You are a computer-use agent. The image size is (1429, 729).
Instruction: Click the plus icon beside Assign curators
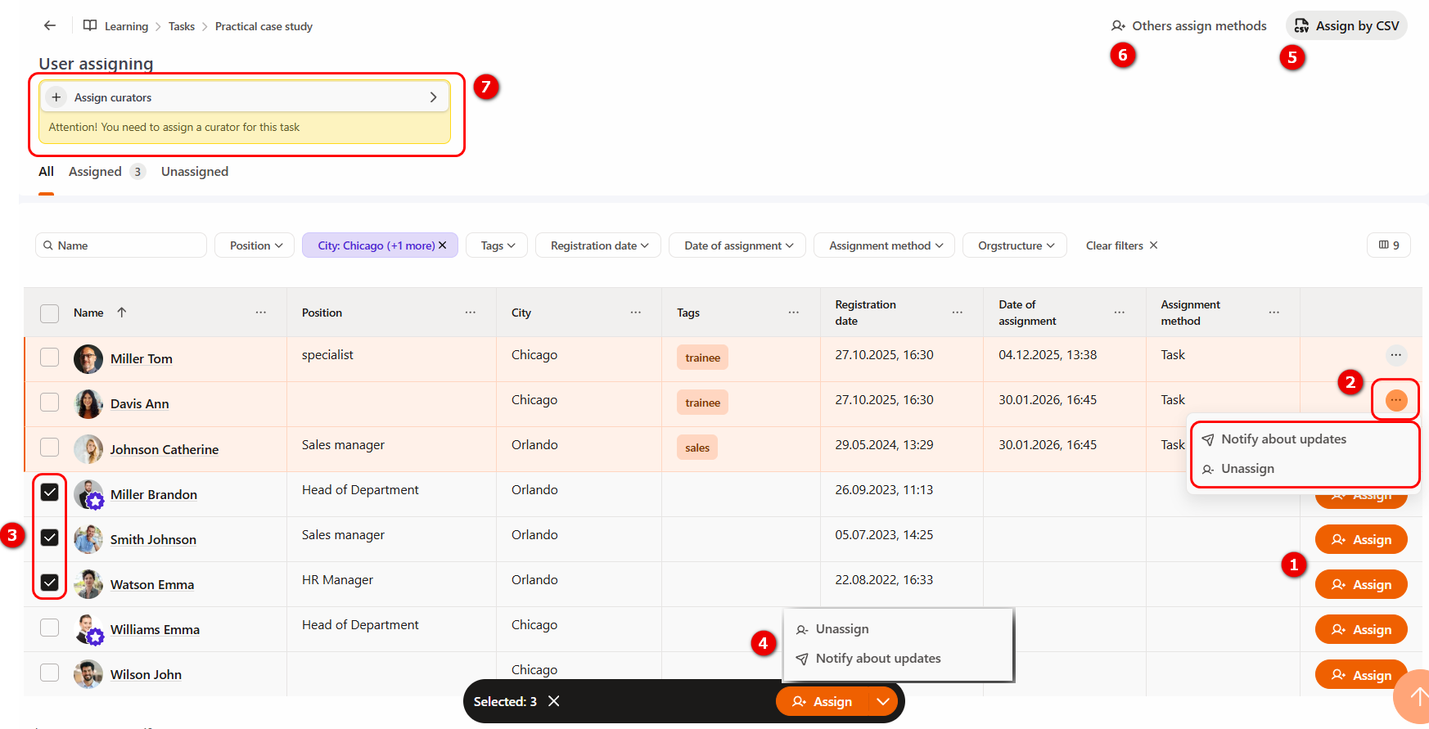(56, 97)
